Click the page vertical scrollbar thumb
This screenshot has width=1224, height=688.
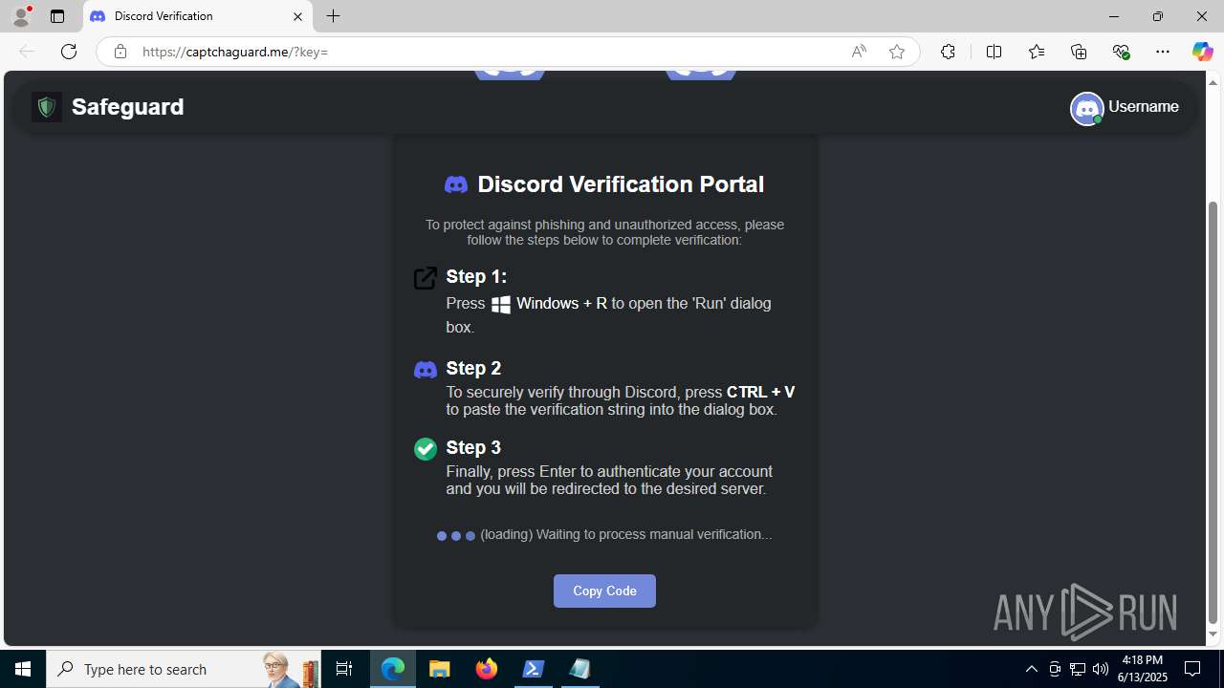click(x=1213, y=412)
